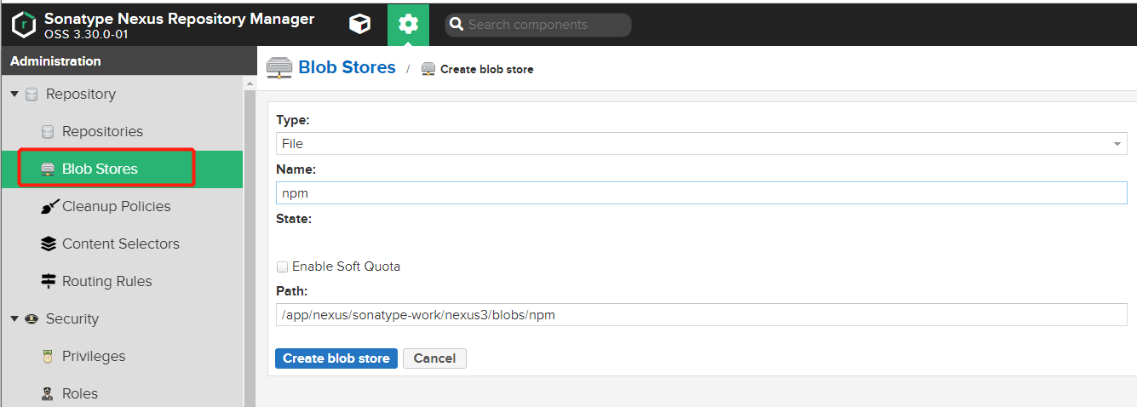This screenshot has height=407, width=1137.
Task: Click into the Name field containing npm
Action: [x=702, y=193]
